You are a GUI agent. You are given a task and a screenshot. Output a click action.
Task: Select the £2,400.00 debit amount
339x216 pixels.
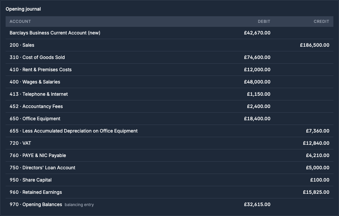(259, 106)
